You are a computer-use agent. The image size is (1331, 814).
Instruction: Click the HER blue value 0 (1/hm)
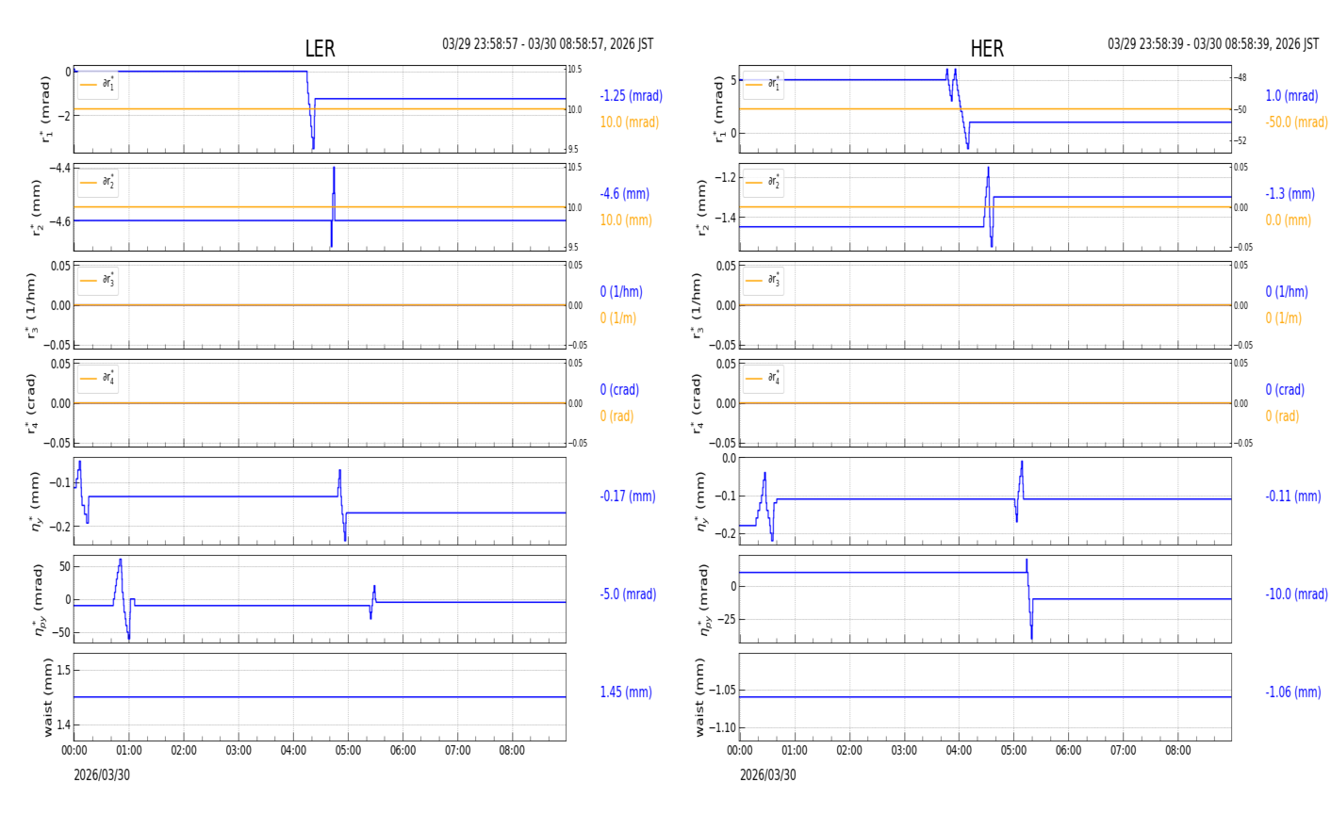point(1287,292)
